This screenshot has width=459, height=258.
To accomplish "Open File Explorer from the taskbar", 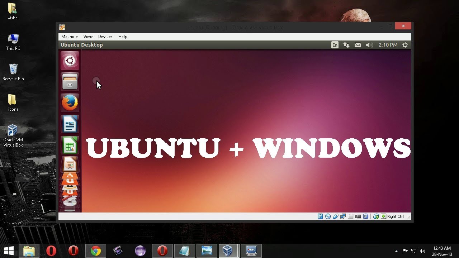I will click(29, 251).
